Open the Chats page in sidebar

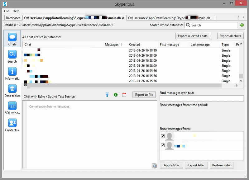coord(12,39)
